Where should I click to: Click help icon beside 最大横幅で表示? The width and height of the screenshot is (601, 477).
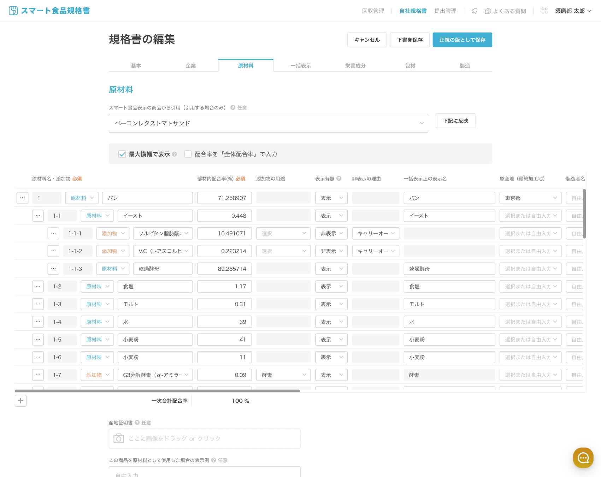click(175, 154)
